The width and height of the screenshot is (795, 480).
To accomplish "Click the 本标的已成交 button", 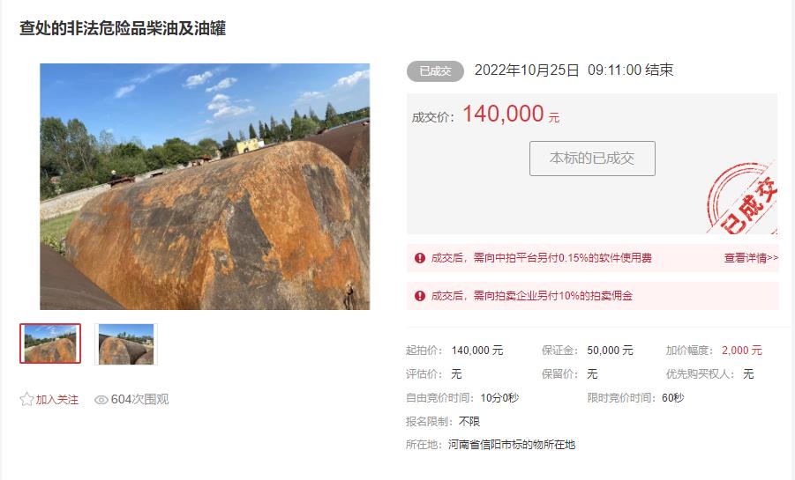I will [x=592, y=159].
